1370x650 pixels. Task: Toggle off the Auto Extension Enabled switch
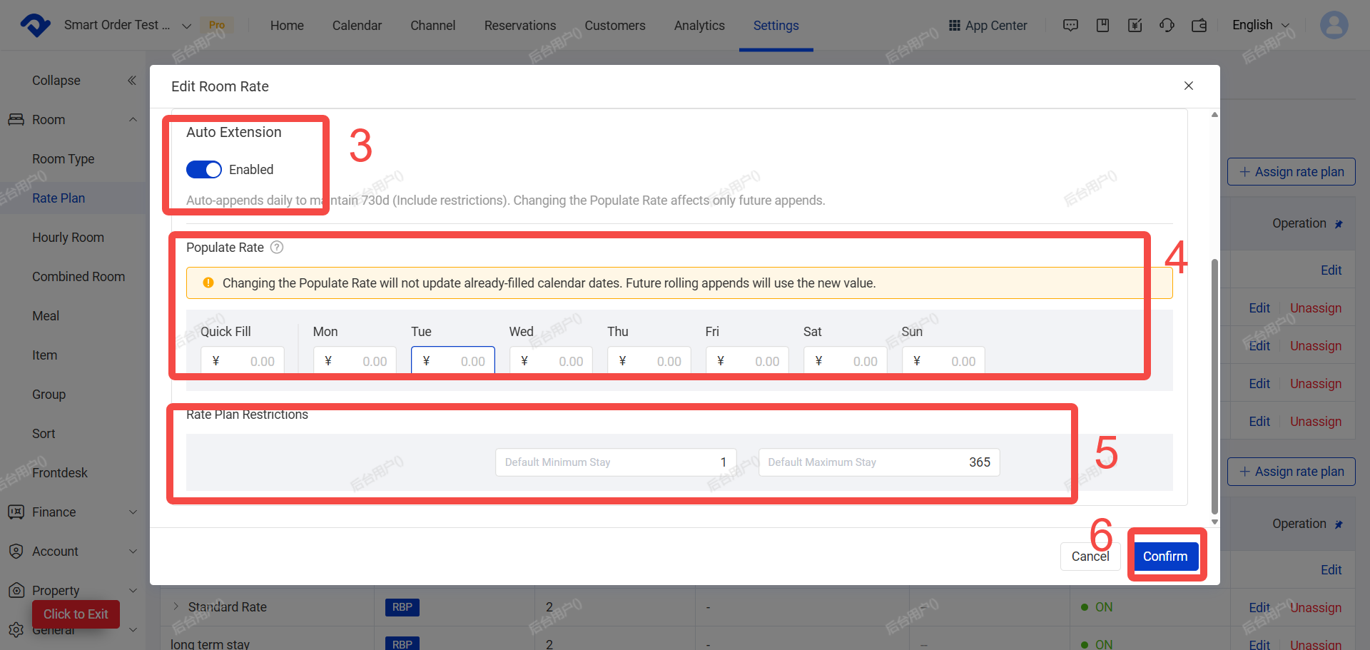point(204,169)
